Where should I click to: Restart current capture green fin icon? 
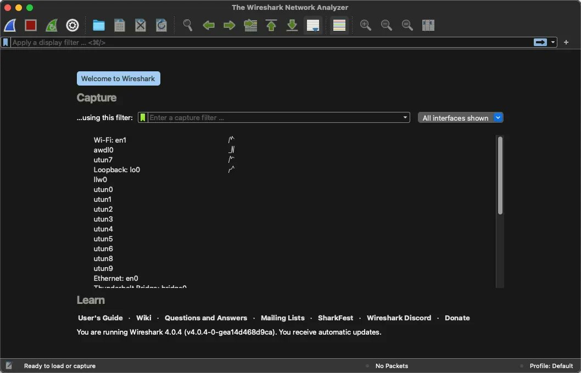(52, 25)
